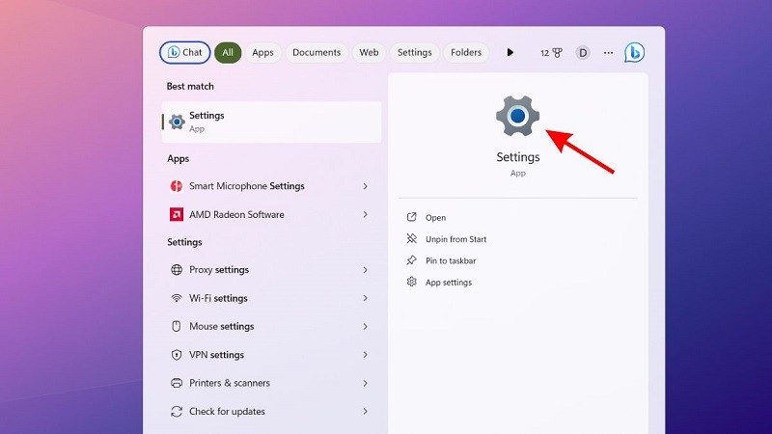Viewport: 772px width, 434px height.
Task: Expand the Printers & scanners chevron
Action: tap(365, 383)
